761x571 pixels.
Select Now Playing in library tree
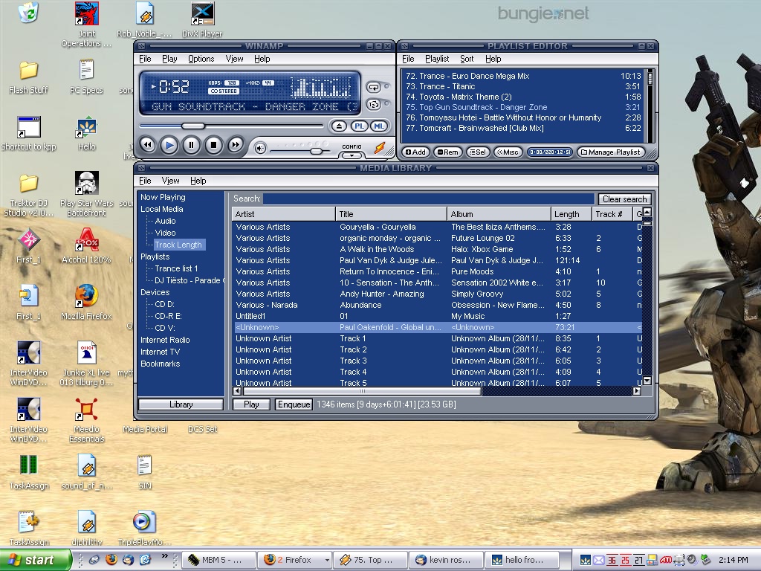click(x=163, y=197)
